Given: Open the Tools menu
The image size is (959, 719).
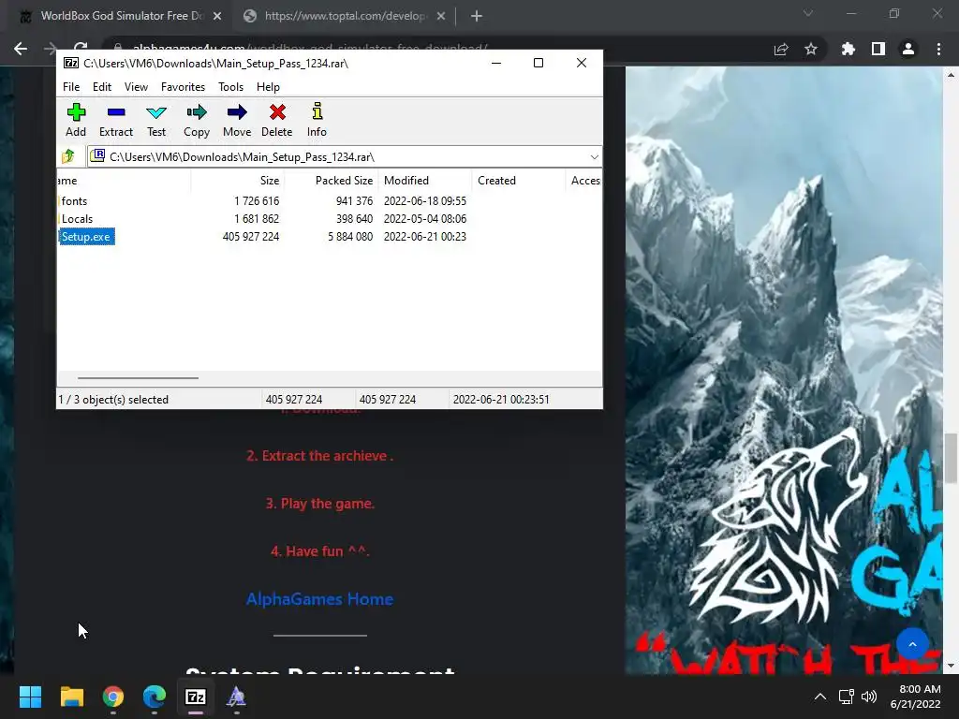Looking at the screenshot, I should click(x=230, y=87).
